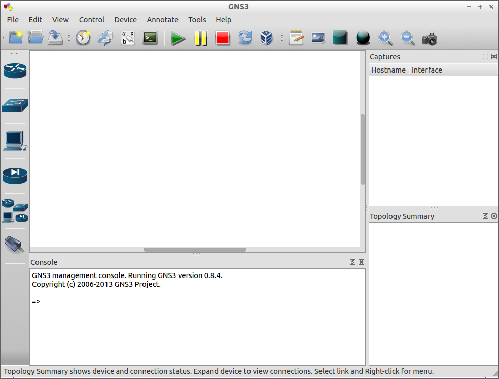Select the add a link cable icon
The width and height of the screenshot is (499, 379).
(x=14, y=245)
